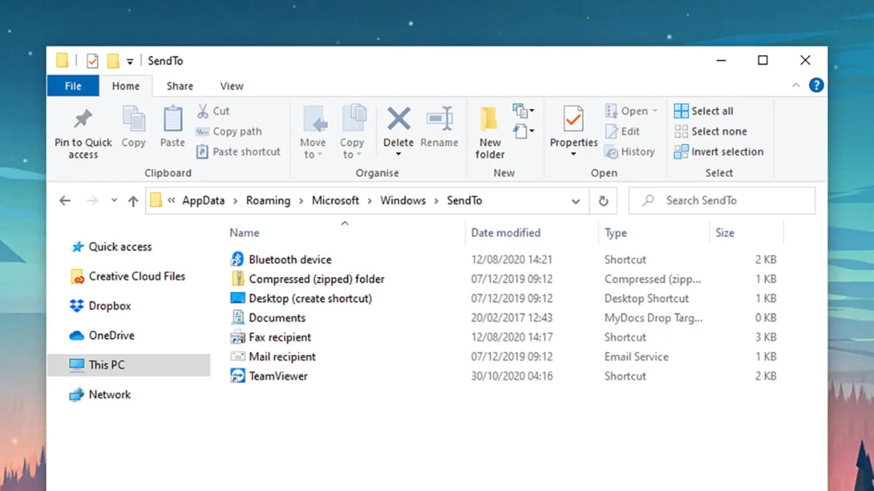874x491 pixels.
Task: Click the Delete icon in the ribbon
Action: pos(398,120)
